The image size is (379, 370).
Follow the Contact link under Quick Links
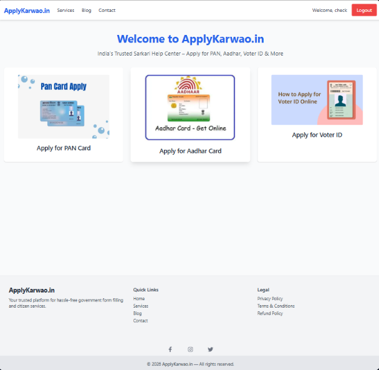(x=140, y=321)
